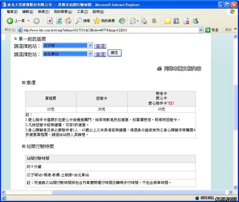Open destination dropdown showing 台北車站
The height and width of the screenshot is (202, 239).
click(68, 54)
